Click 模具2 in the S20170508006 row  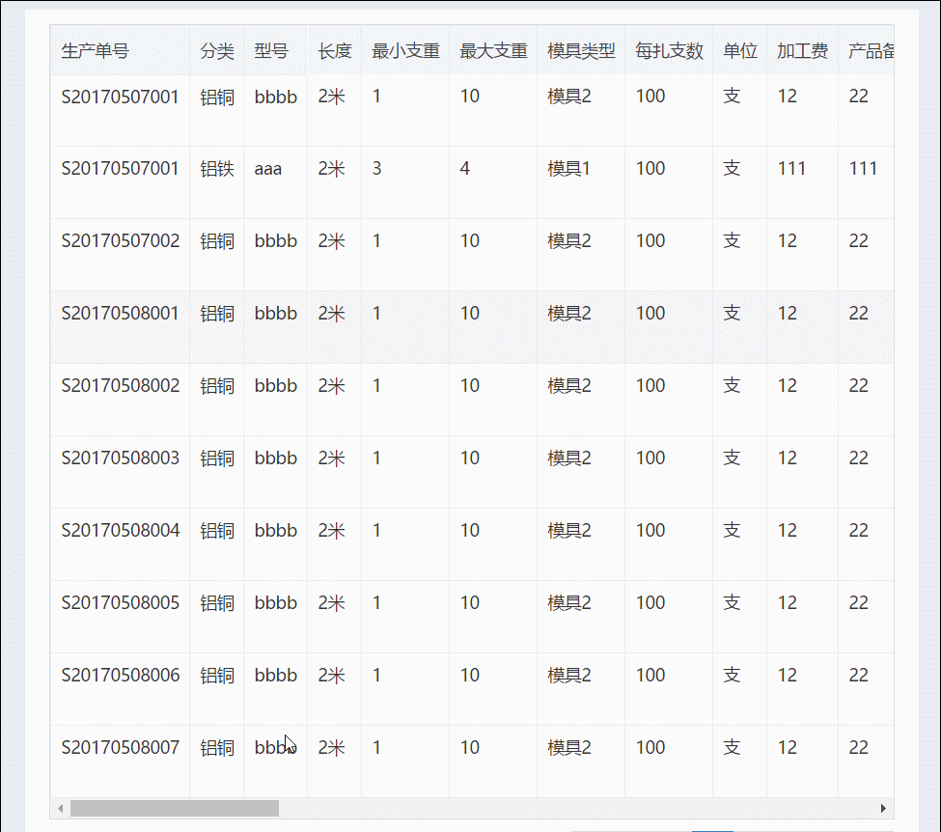(569, 676)
